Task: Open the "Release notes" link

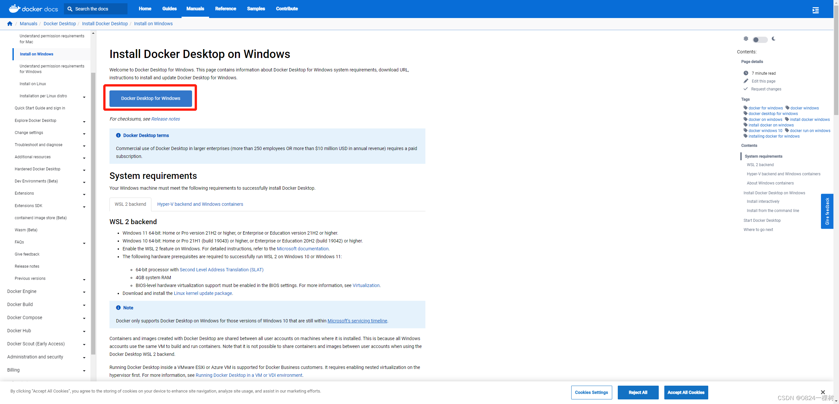Action: click(166, 119)
